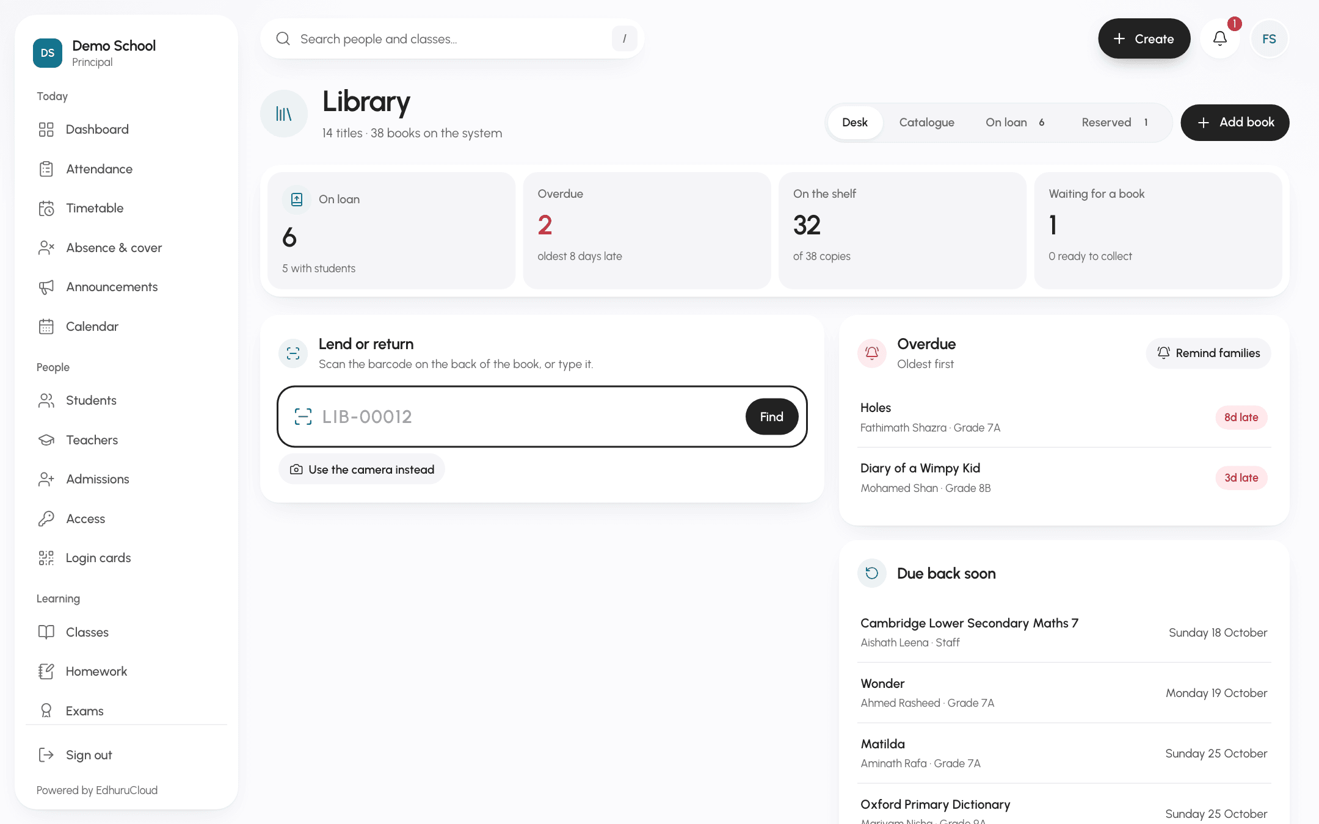The image size is (1319, 824).
Task: Click the Sign out arrow icon
Action: [46, 755]
